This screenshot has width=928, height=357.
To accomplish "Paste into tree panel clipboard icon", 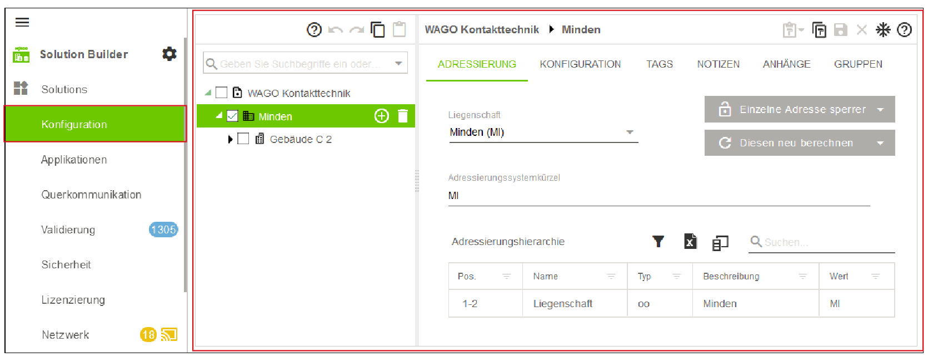I will [400, 29].
